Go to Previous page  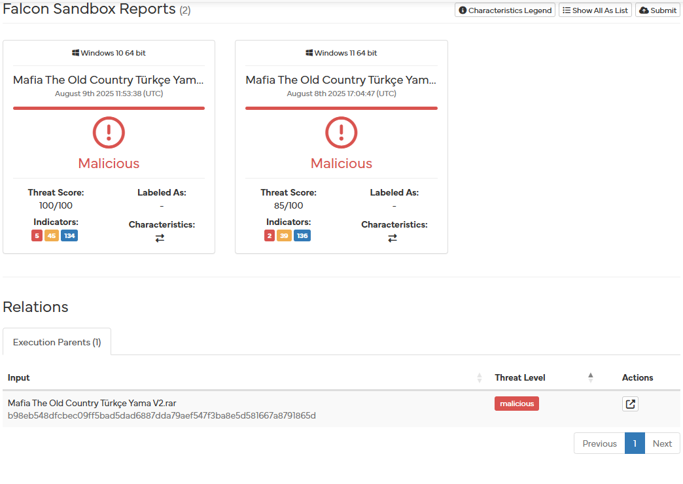[x=599, y=443]
